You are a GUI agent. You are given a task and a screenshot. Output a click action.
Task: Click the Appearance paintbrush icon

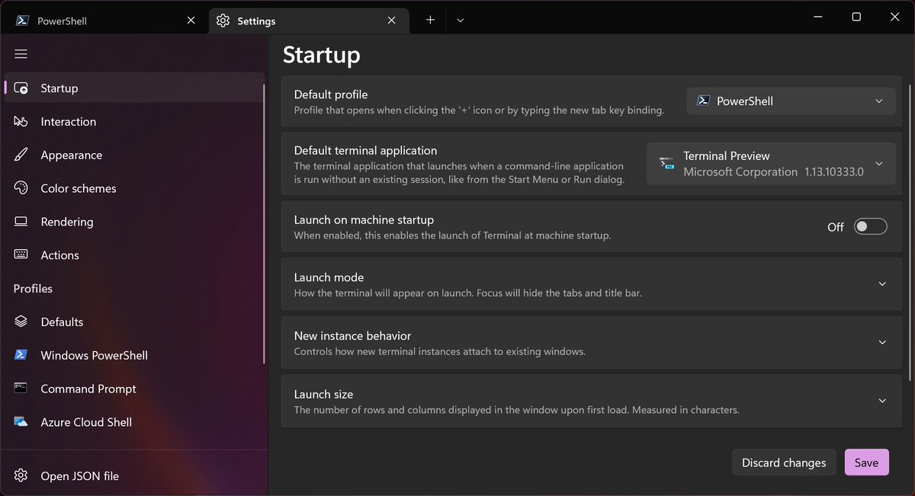(x=21, y=155)
